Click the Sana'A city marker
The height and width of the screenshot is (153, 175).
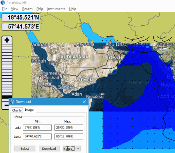pyautogui.click(x=66, y=83)
